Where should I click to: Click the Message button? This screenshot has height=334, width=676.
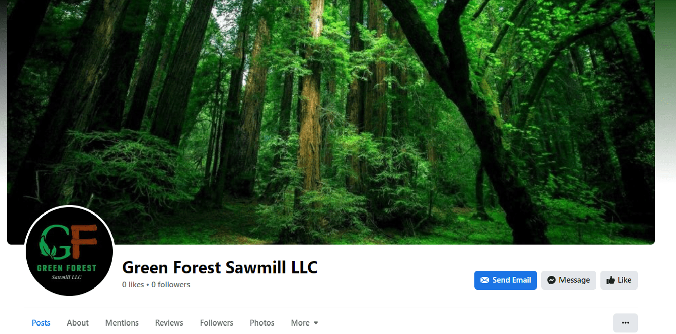(x=568, y=280)
